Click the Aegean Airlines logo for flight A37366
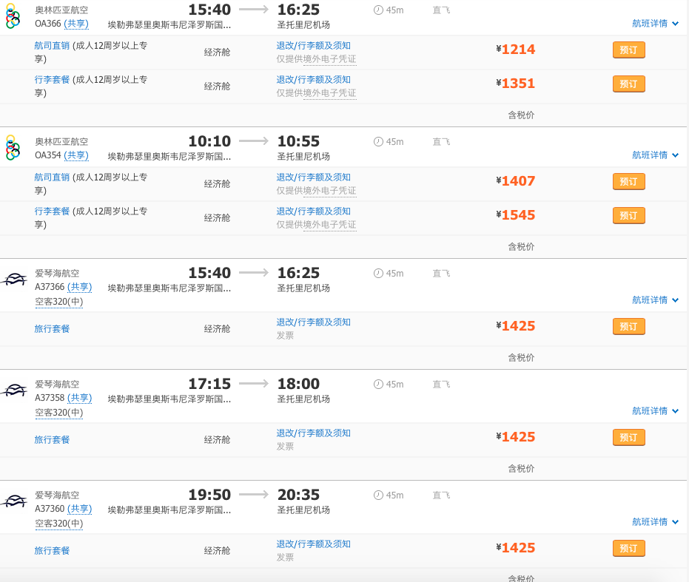689x582 pixels. coord(14,280)
